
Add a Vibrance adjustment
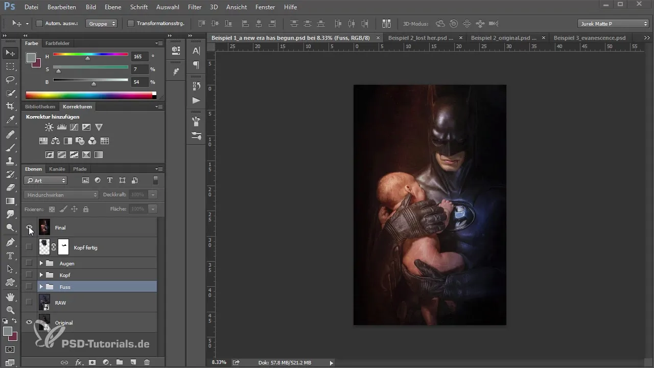coord(99,127)
